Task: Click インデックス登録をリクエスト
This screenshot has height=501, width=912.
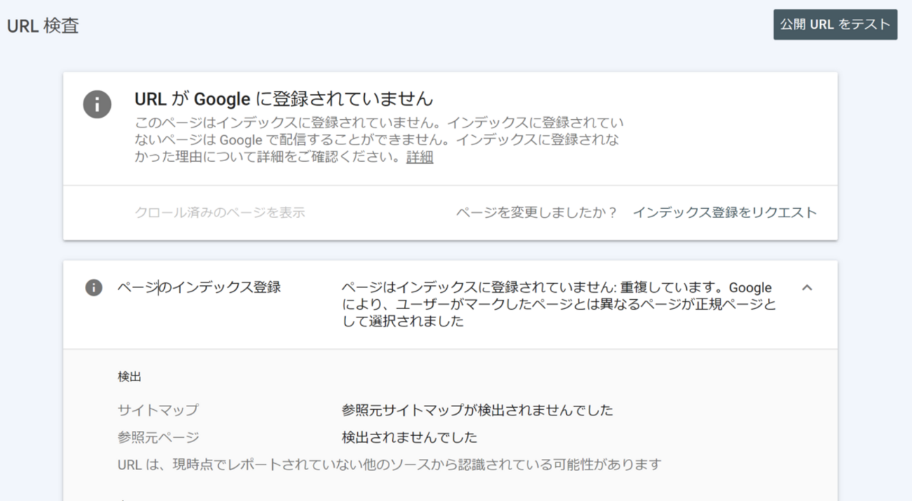Action: [725, 212]
